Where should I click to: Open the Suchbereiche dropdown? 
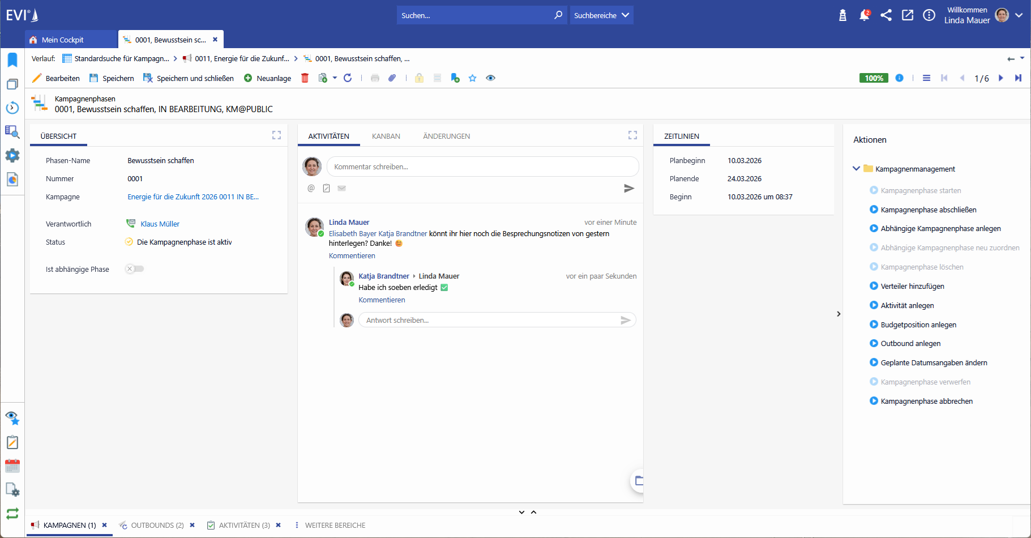[601, 15]
